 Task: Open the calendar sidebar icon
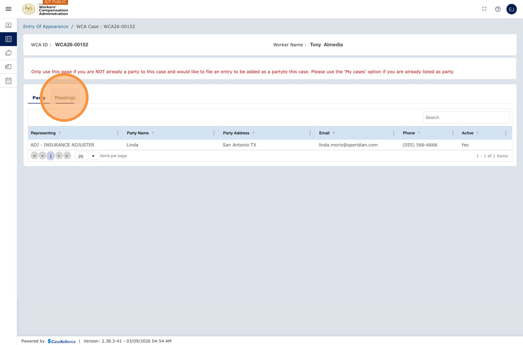coord(8,81)
